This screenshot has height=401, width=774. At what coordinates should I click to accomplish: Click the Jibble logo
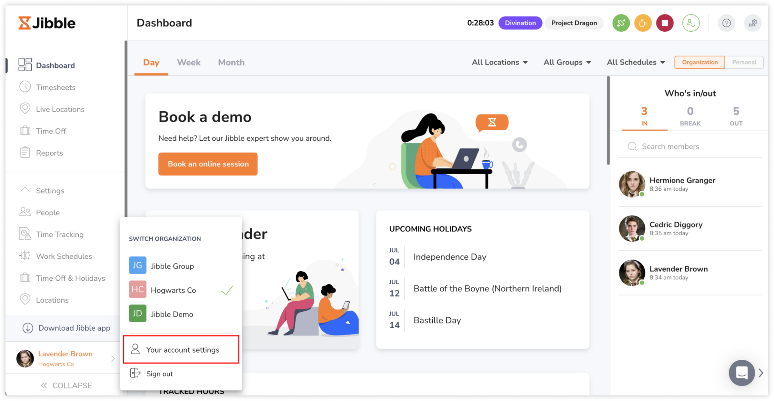tap(46, 23)
